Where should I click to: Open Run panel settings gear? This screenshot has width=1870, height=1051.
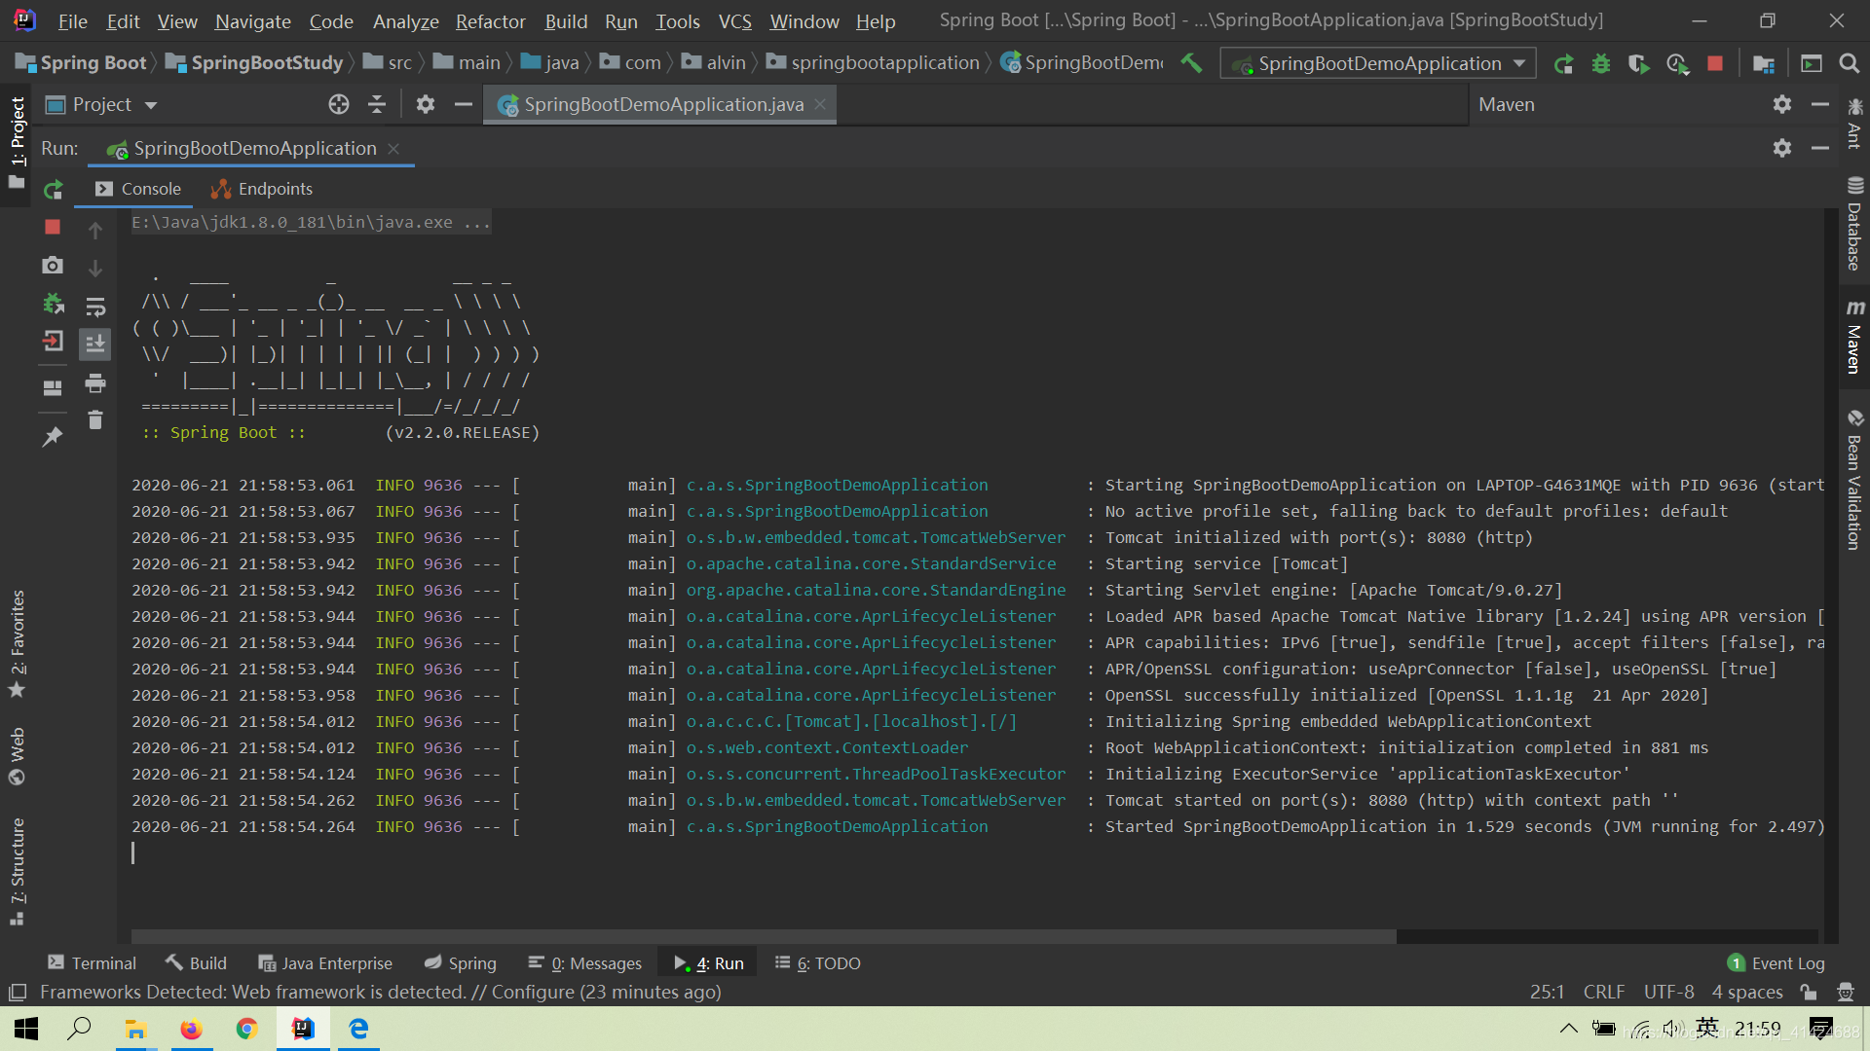1781,148
